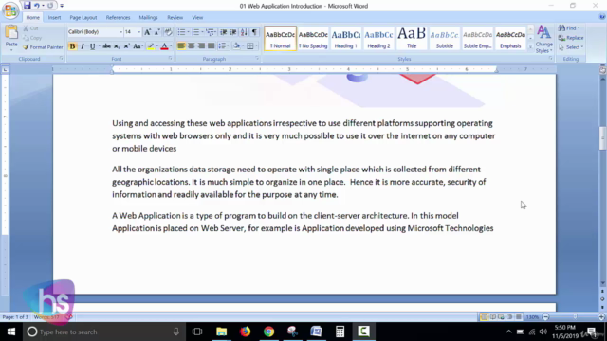
Task: Expand the Font dialog launcher
Action: click(x=171, y=59)
